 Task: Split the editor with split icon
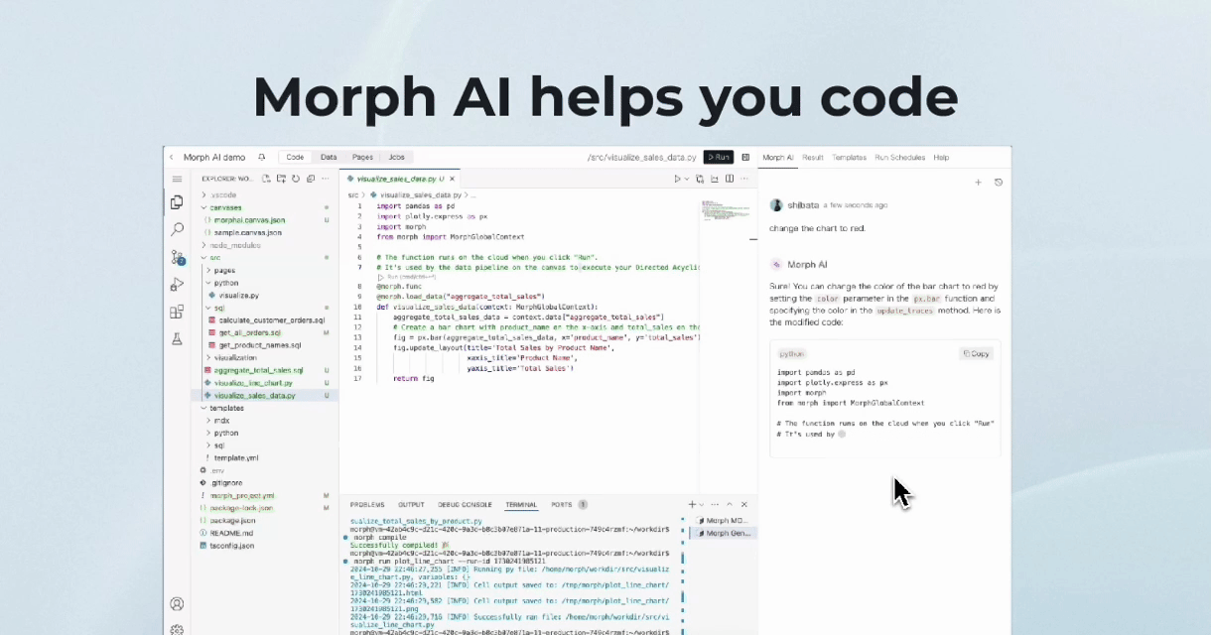tap(730, 179)
